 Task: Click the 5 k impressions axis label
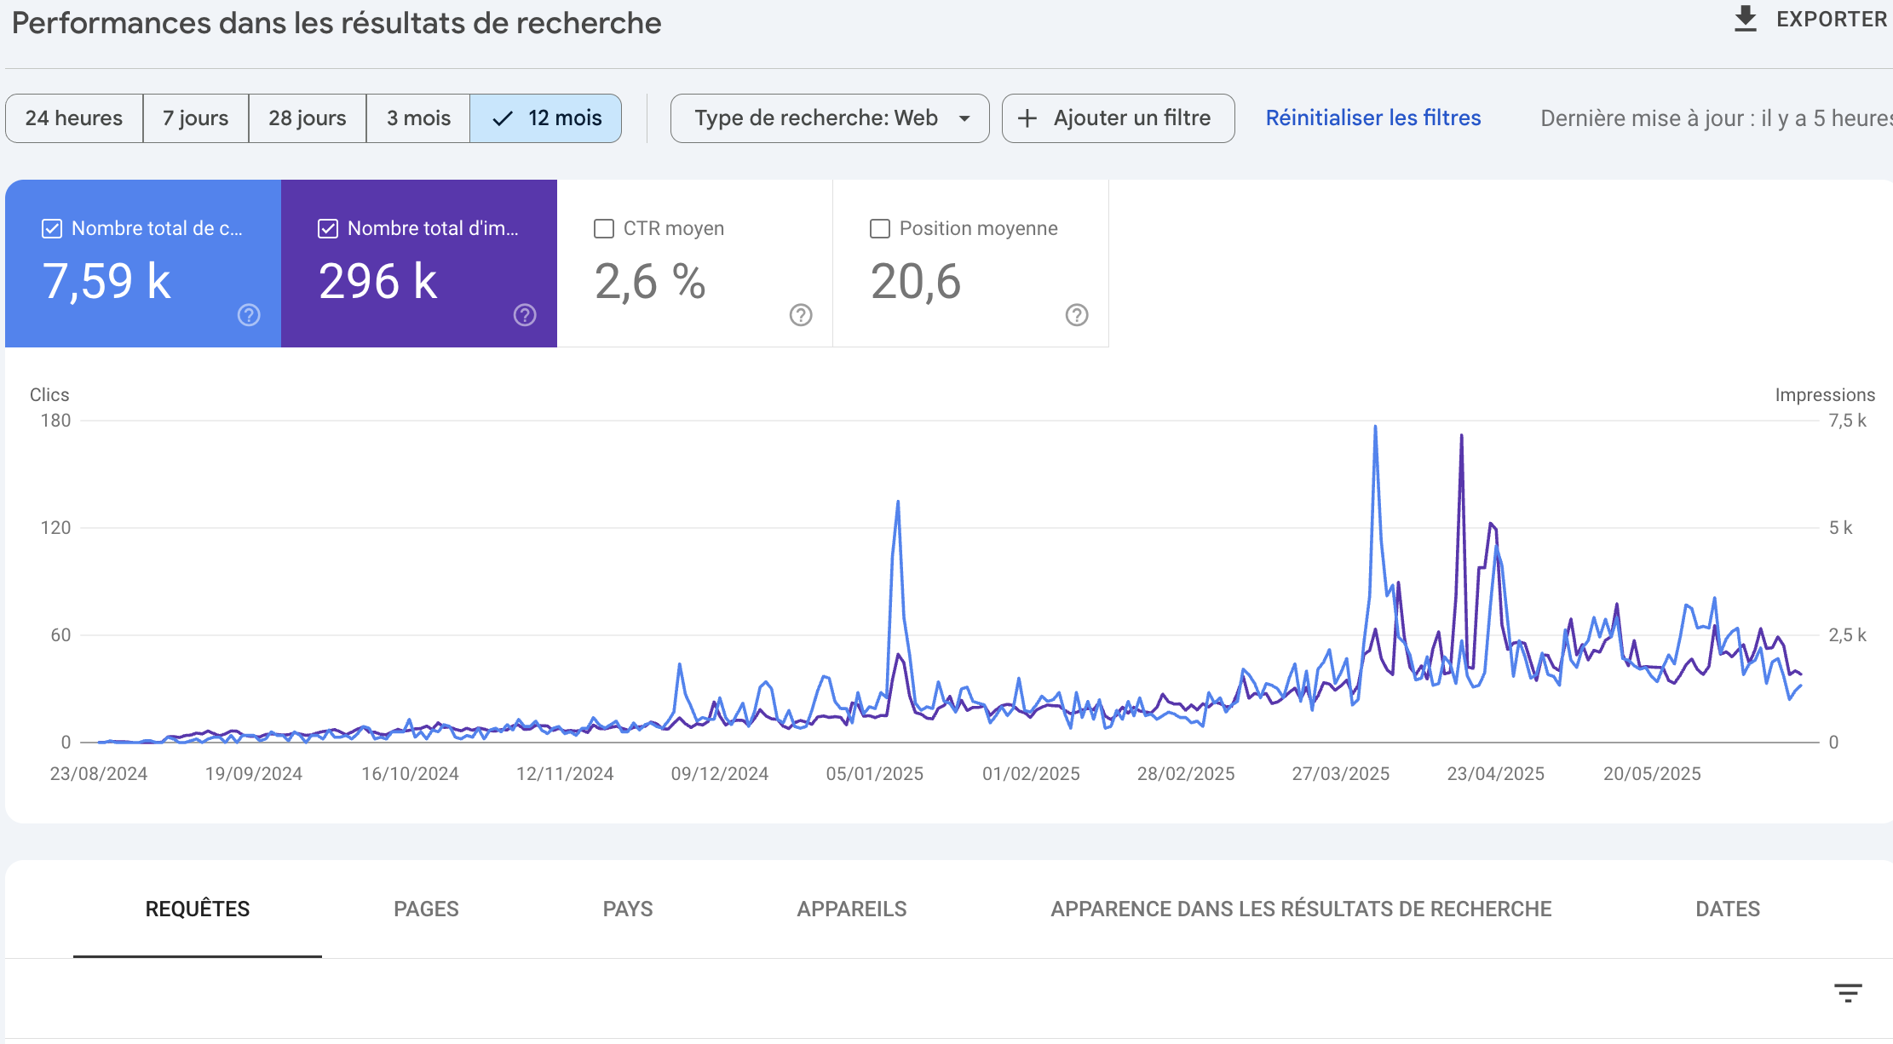click(x=1840, y=528)
